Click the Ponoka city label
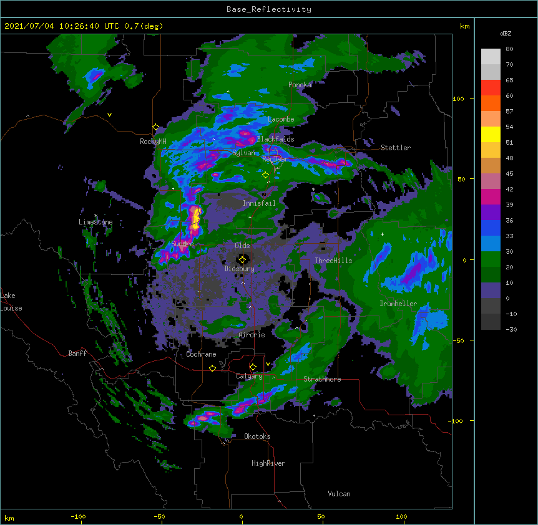Image resolution: width=538 pixels, height=525 pixels. tap(300, 85)
